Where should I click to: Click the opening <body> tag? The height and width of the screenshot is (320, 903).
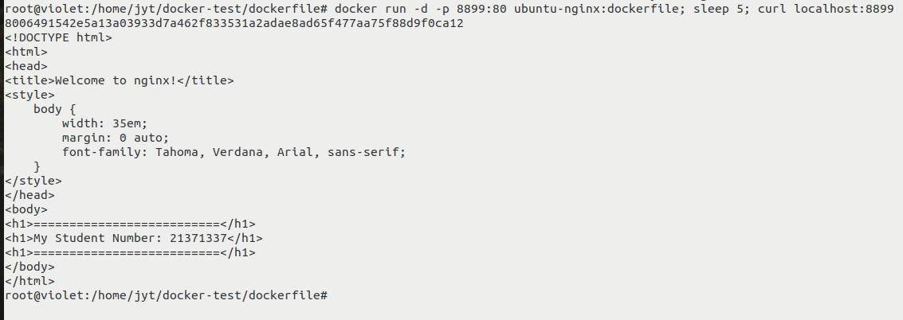tap(26, 209)
